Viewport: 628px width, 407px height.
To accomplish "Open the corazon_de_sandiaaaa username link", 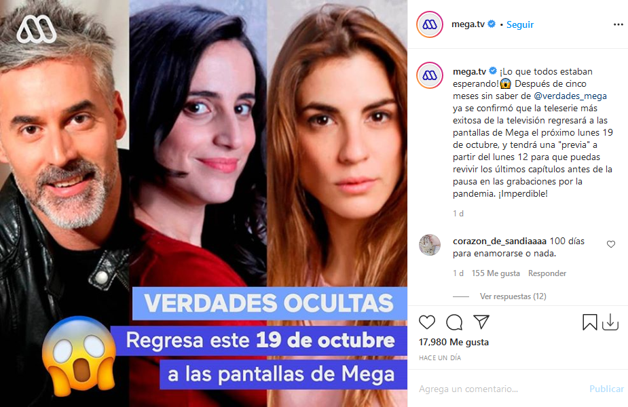I will [500, 241].
